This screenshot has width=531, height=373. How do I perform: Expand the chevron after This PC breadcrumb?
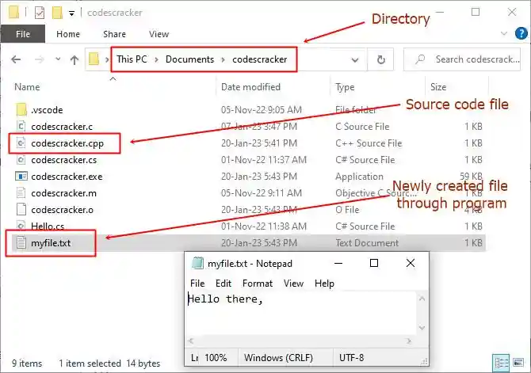tap(156, 59)
